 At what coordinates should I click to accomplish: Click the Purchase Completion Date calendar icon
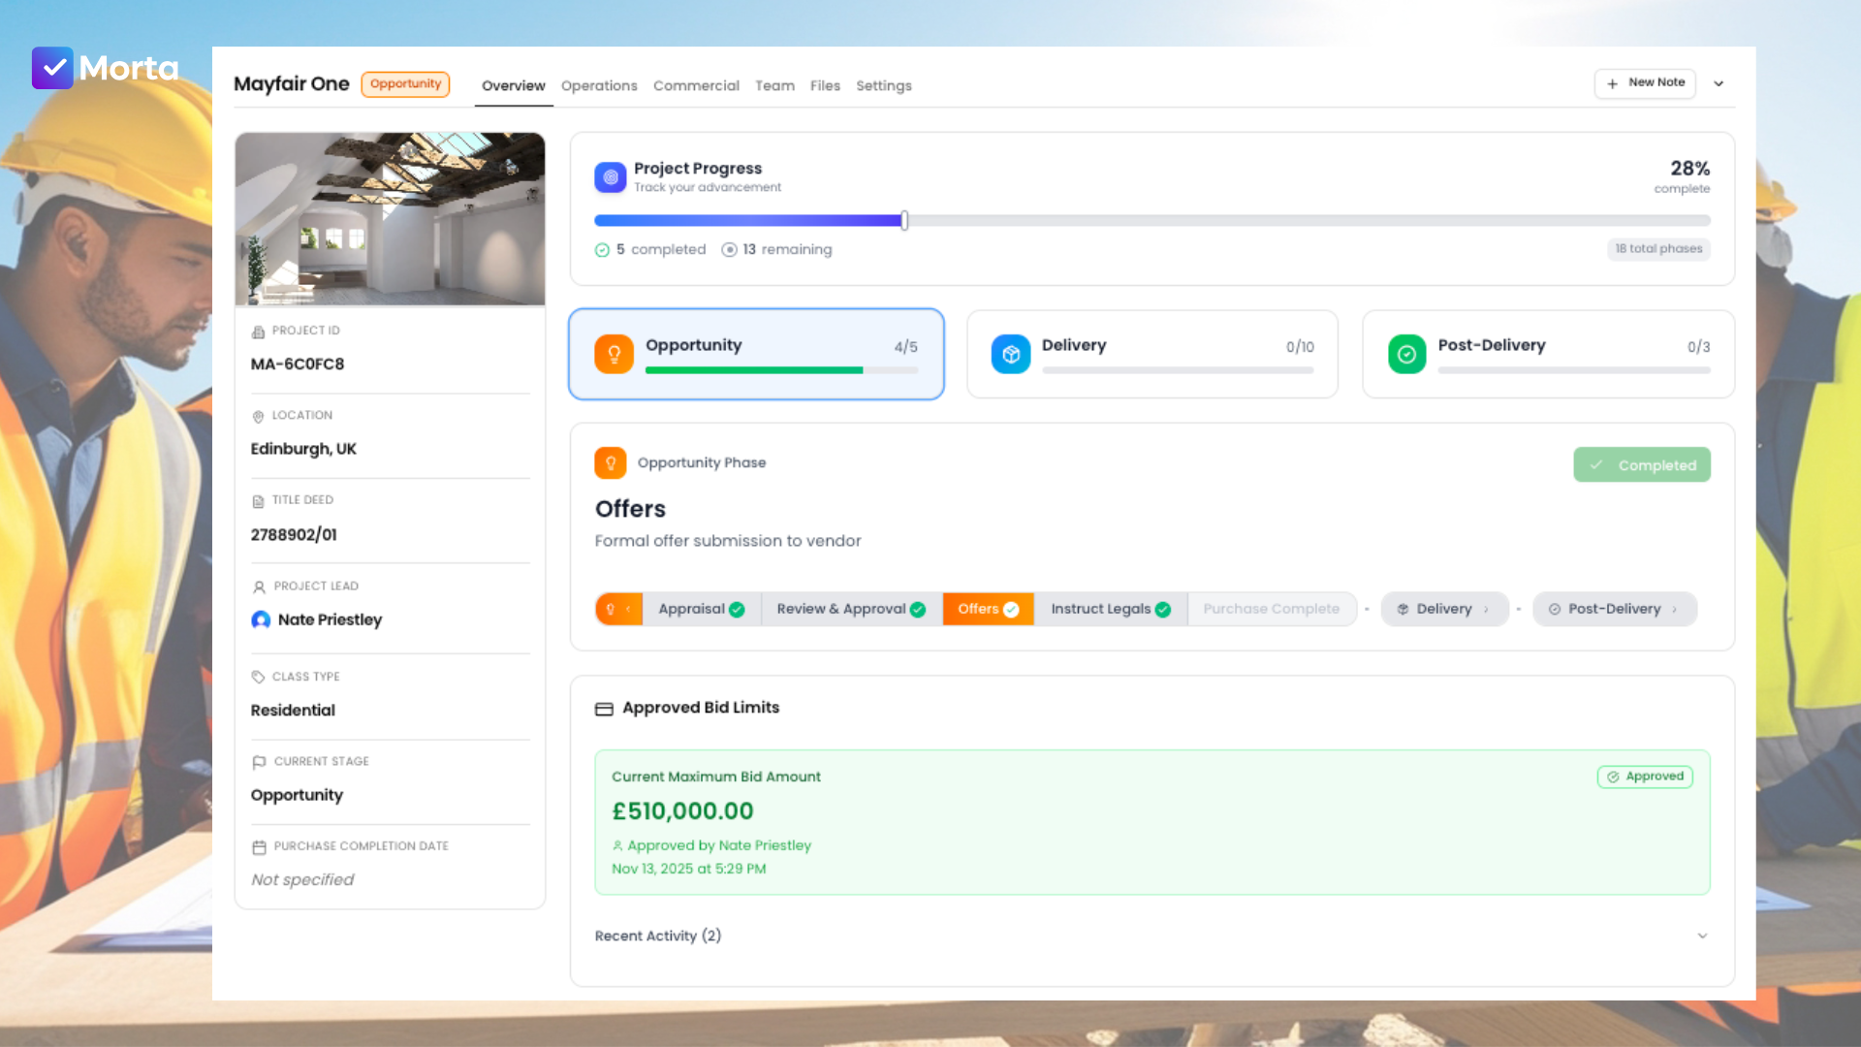[259, 847]
